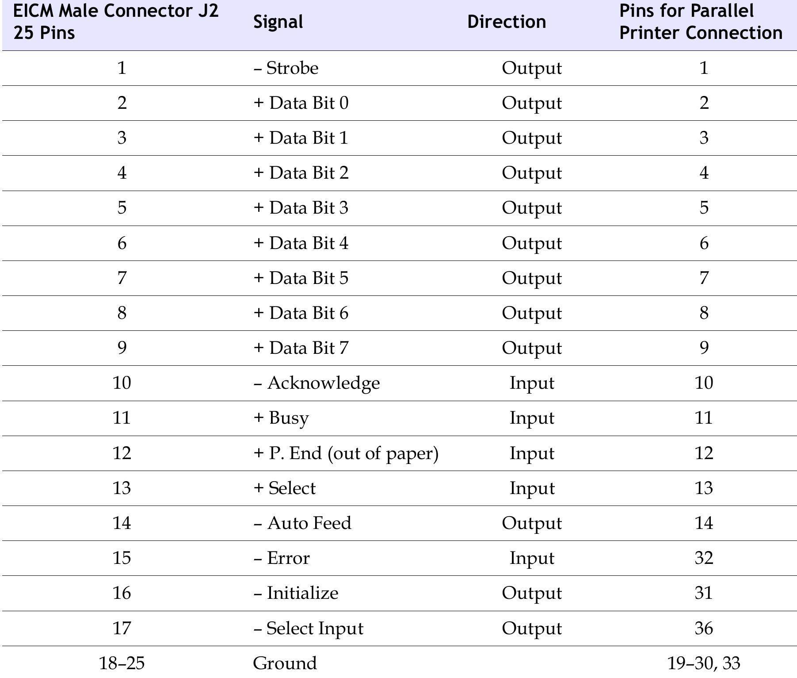Click the Direction column header
Screen dimensions: 797x678
[x=507, y=22]
